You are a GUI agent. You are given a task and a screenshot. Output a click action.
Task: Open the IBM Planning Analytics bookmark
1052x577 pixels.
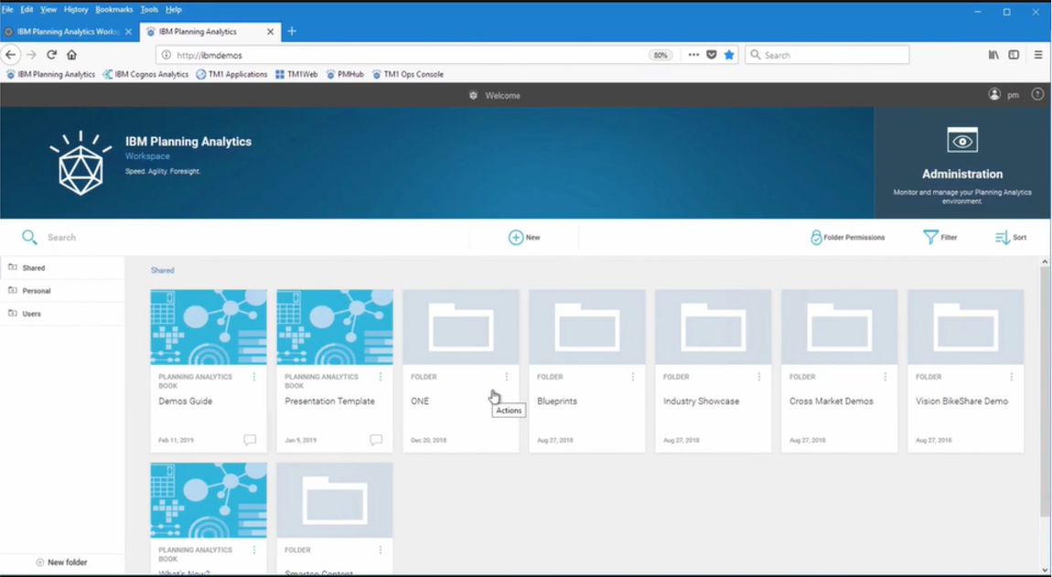click(x=50, y=74)
